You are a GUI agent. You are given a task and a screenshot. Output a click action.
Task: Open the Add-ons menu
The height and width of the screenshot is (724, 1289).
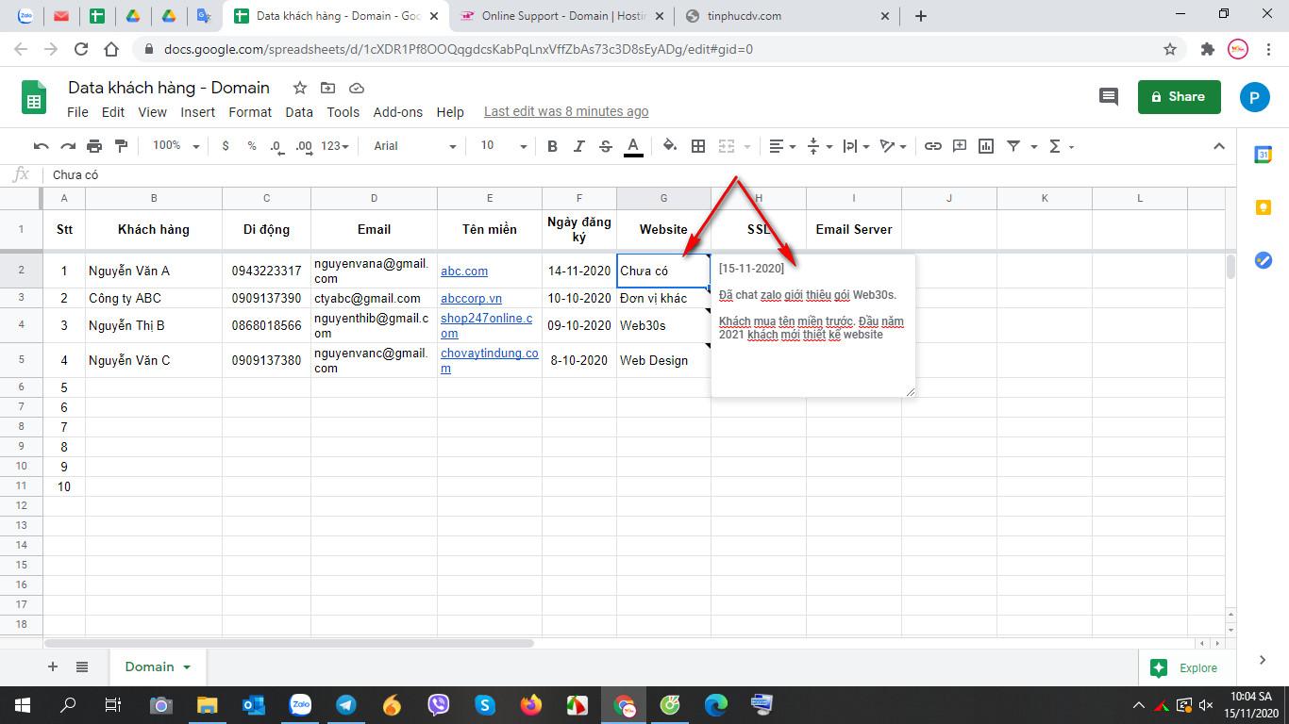click(398, 112)
